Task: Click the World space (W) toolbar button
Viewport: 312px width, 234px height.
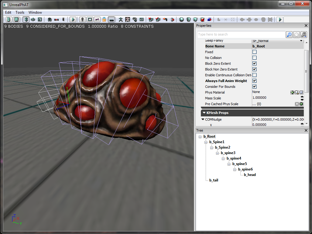Action: click(16, 19)
